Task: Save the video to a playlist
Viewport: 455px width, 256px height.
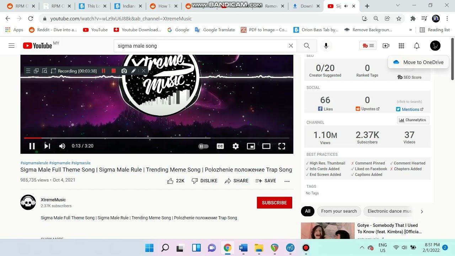Action: point(266,181)
